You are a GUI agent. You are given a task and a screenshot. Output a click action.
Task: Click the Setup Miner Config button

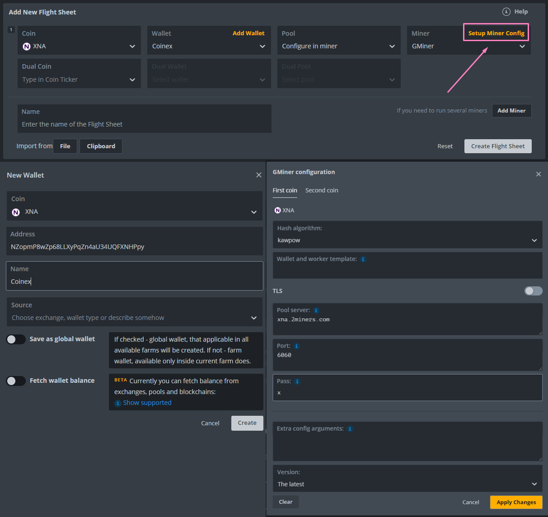tap(496, 33)
